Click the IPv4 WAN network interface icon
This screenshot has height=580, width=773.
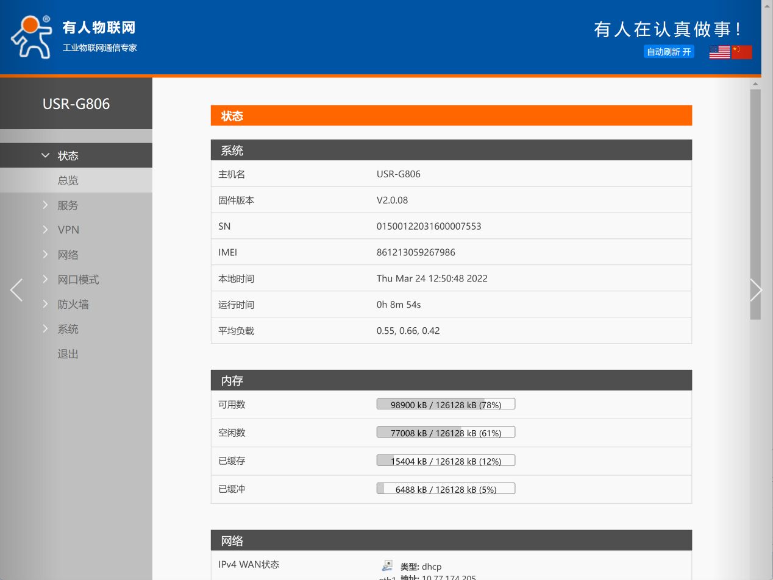[387, 566]
